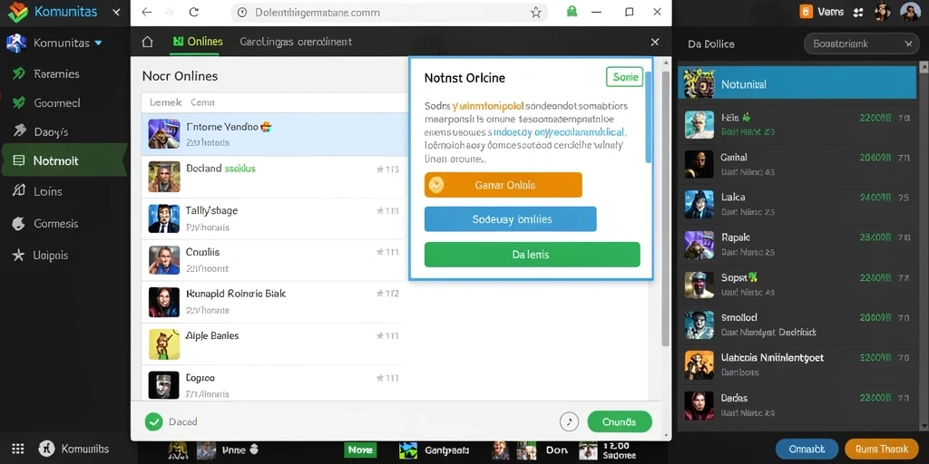929x464 pixels.
Task: Click the Loins sidebar icon
Action: click(x=18, y=190)
